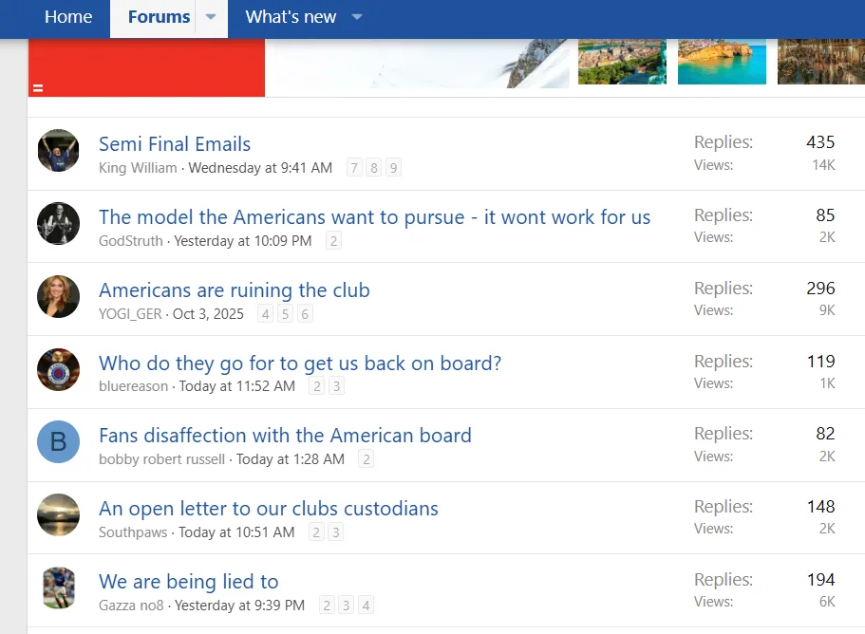This screenshot has width=865, height=634.
Task: Click Gazza no8's avatar
Action: (58, 588)
